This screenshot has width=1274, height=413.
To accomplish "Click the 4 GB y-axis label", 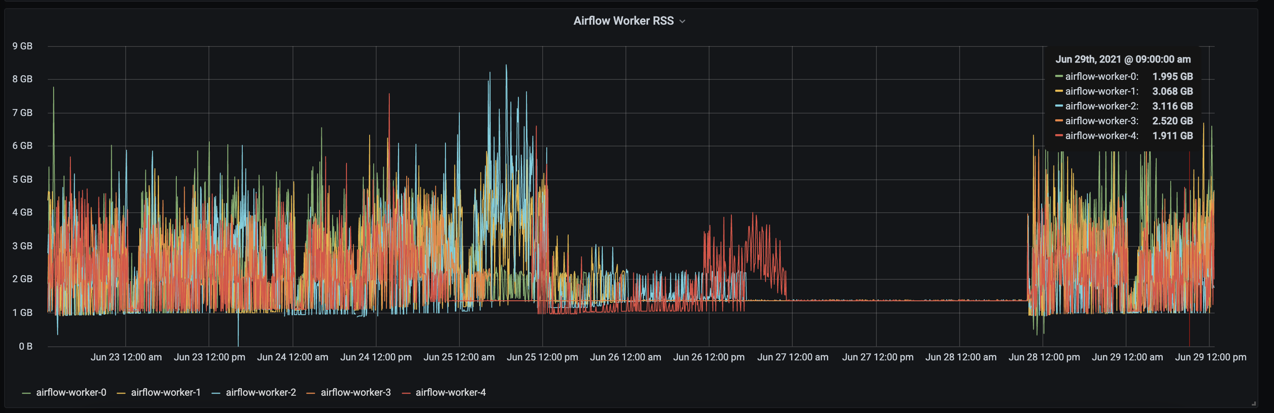I will click(22, 212).
